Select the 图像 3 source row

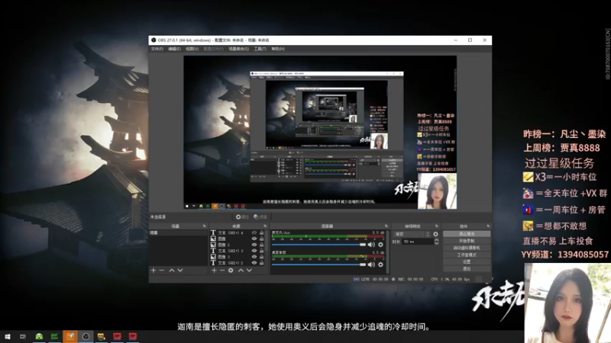click(x=238, y=257)
